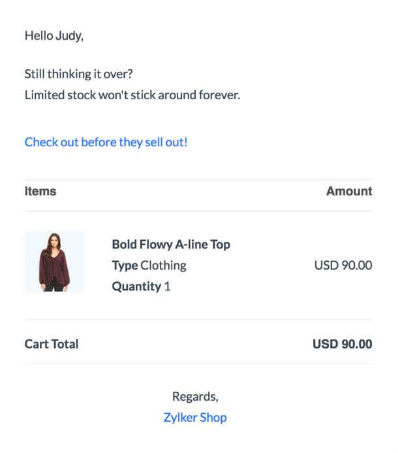Click the 'Clothing' type value
398x453 pixels.
point(163,265)
